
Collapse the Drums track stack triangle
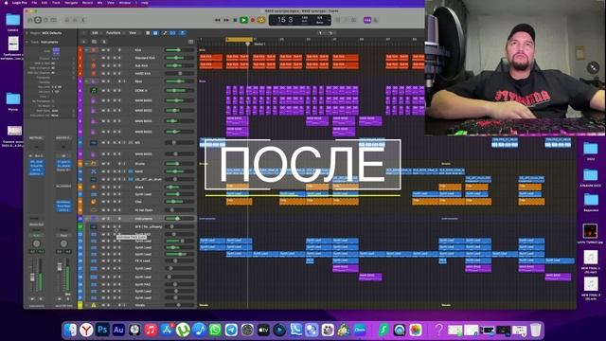(86, 164)
